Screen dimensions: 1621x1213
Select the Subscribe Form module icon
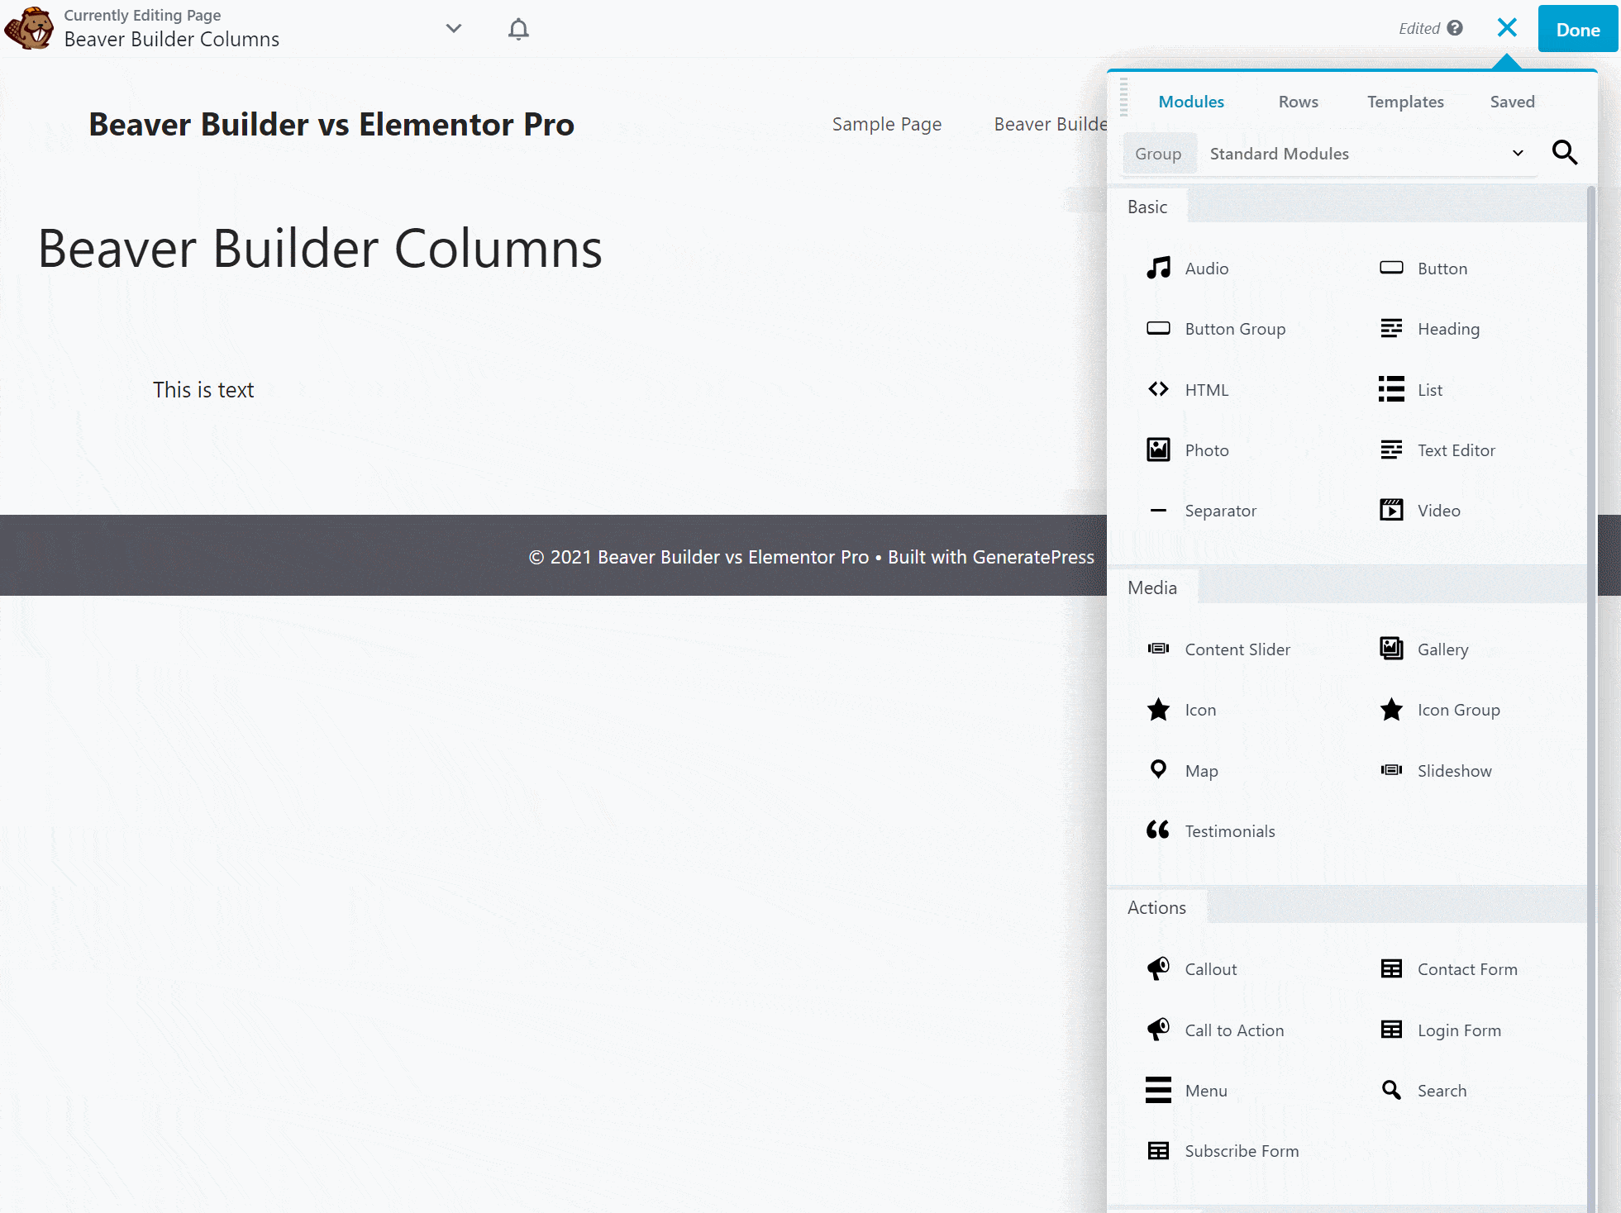click(1158, 1150)
